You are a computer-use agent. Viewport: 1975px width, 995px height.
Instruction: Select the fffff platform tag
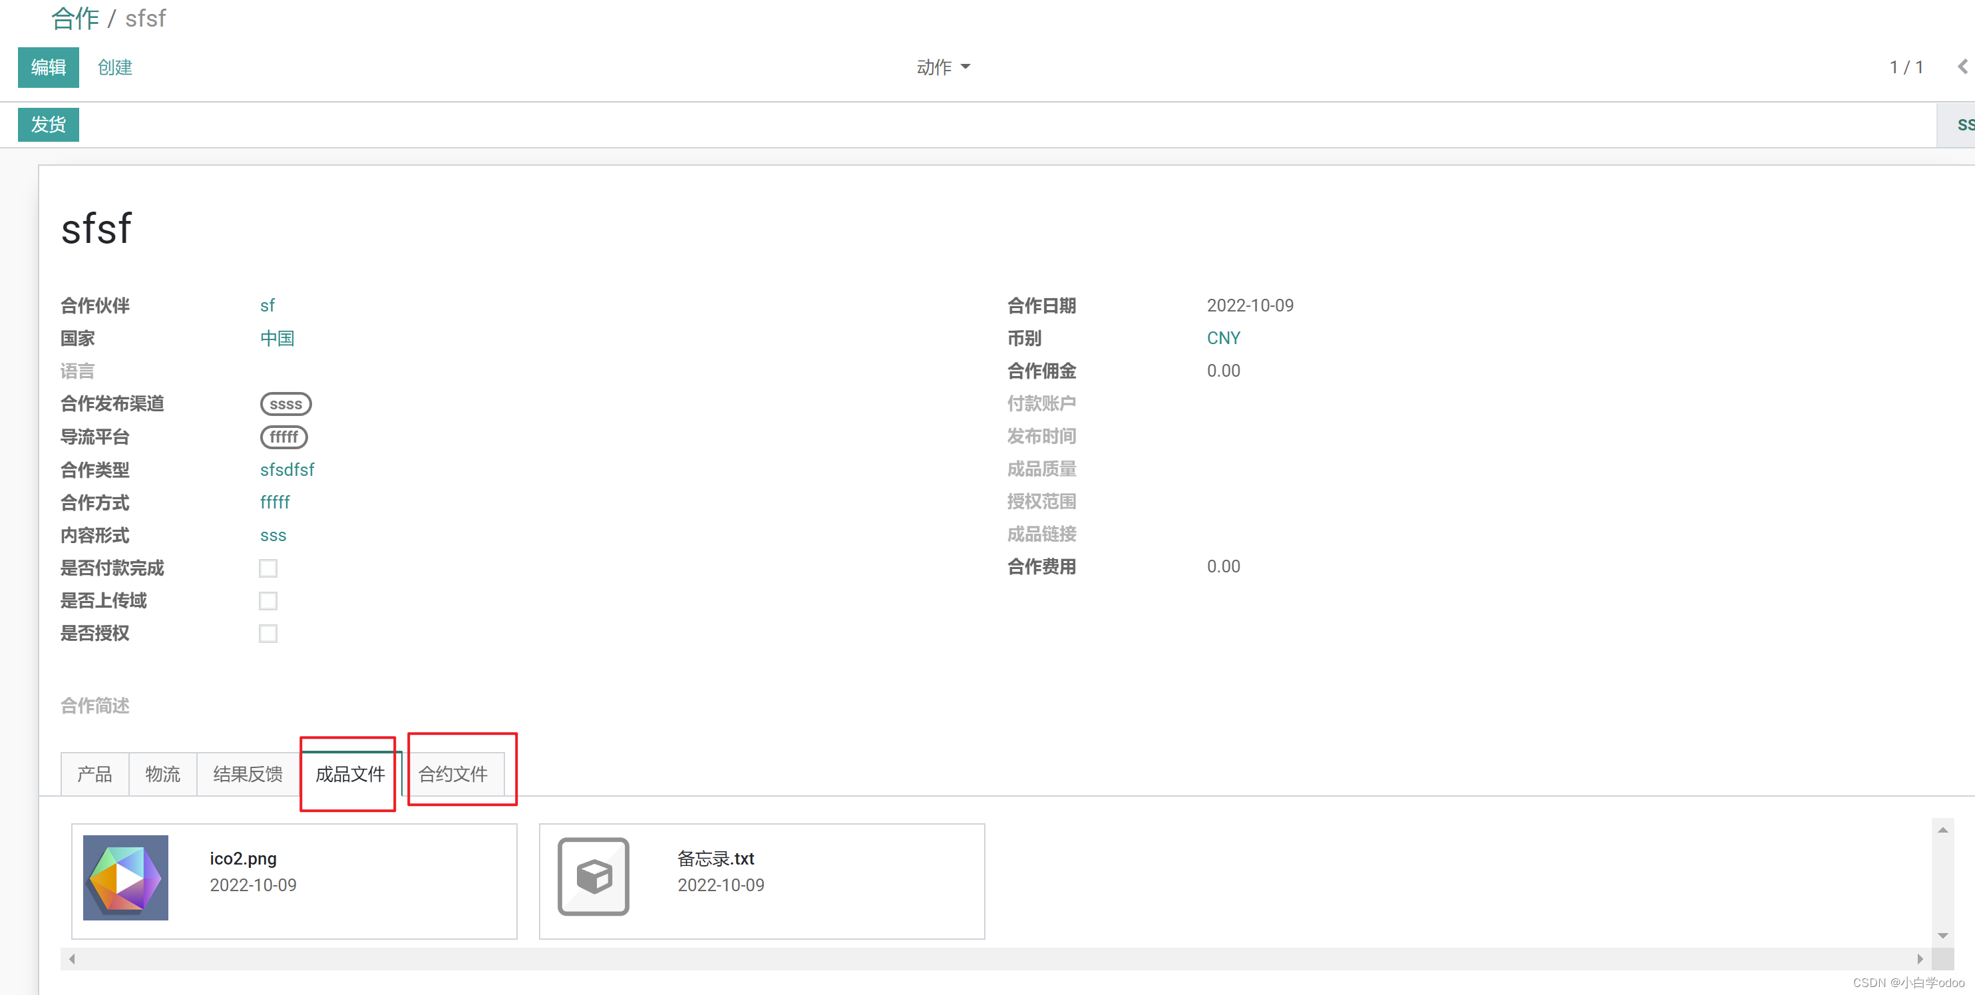pos(283,437)
